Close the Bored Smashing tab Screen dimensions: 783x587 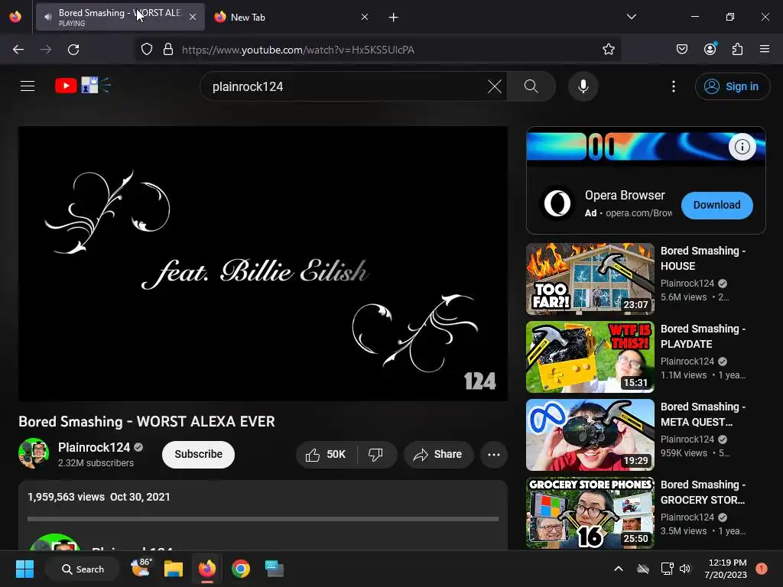pyautogui.click(x=192, y=17)
